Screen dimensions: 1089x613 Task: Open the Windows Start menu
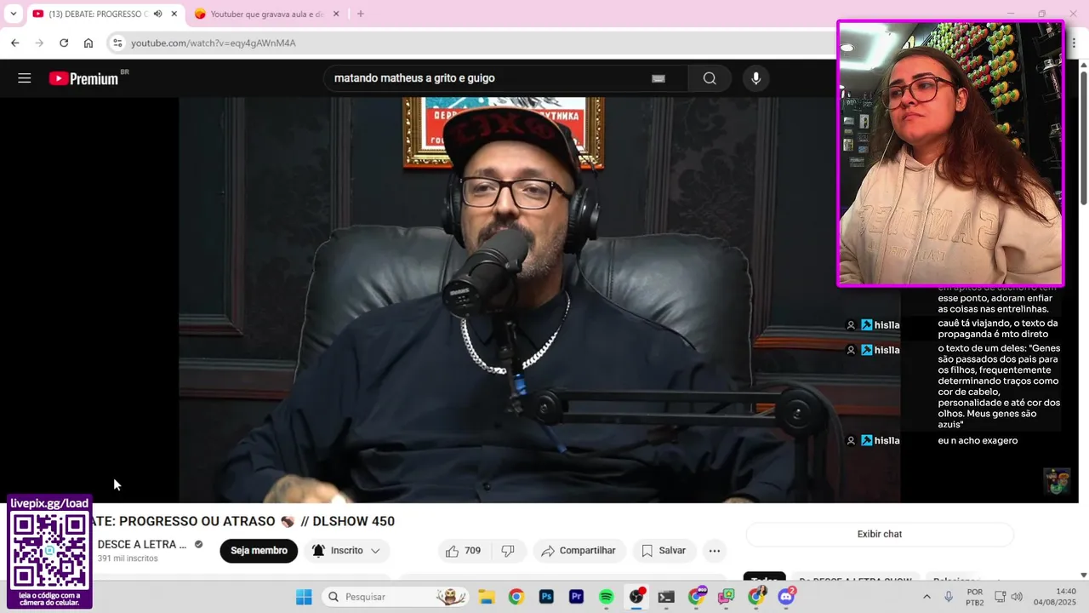[x=304, y=597]
